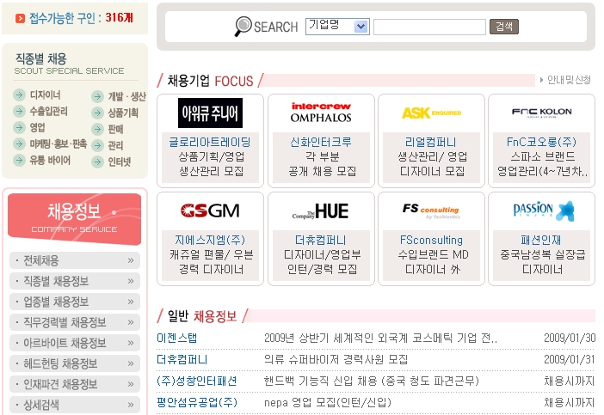
Task: Click the 아워큐 주니어 logo thumbnail
Action: (210, 113)
